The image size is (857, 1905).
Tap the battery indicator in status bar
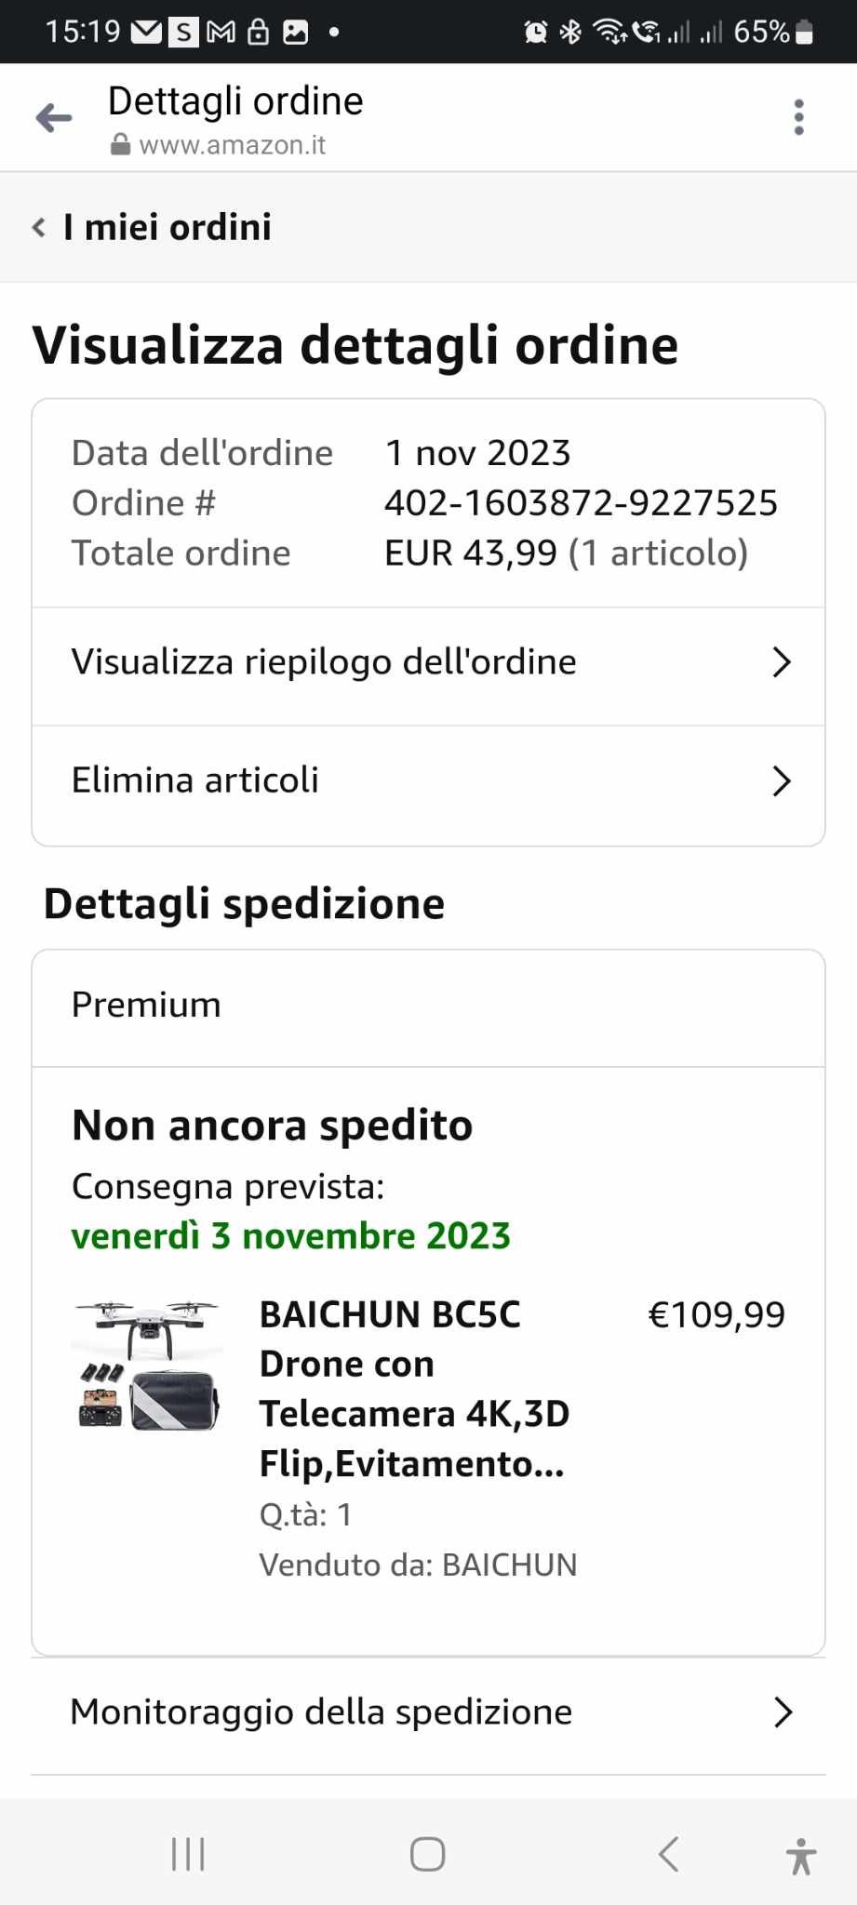(806, 33)
